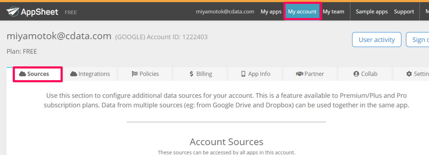429x155 pixels.
Task: Click the User activity button
Action: (377, 40)
